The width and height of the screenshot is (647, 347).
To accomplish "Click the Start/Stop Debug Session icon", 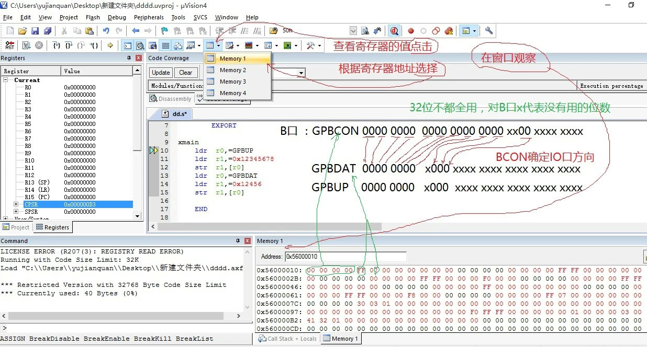I will pyautogui.click(x=394, y=31).
